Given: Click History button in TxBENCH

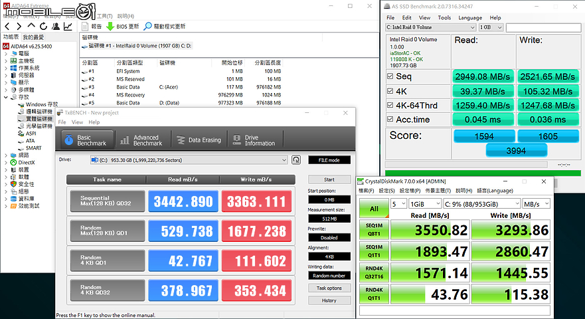Looking at the screenshot, I should (x=329, y=300).
